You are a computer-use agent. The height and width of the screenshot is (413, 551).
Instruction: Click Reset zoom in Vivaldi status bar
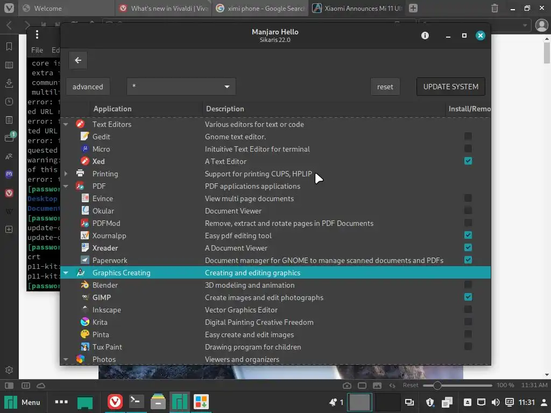point(411,385)
